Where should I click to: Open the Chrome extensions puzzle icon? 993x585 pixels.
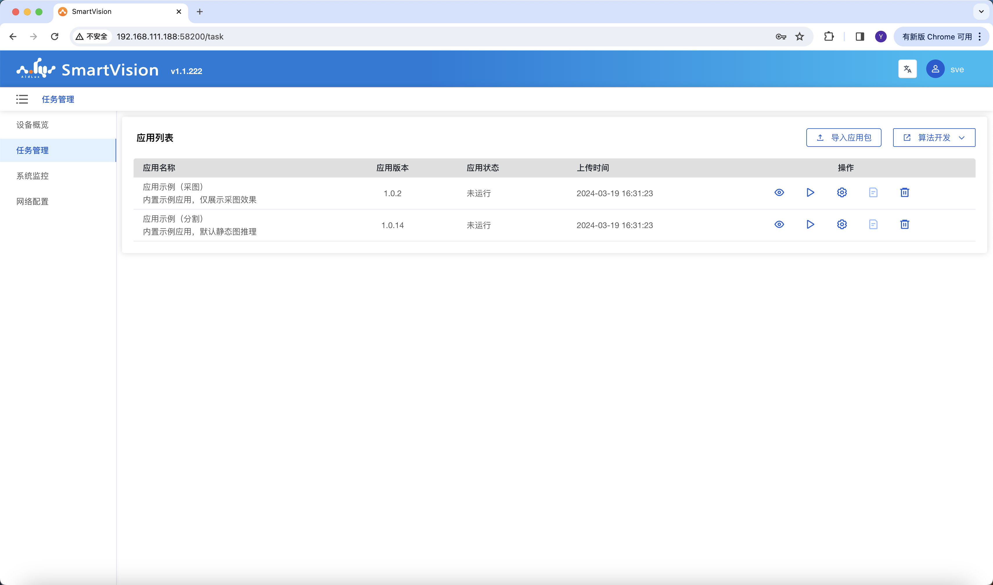point(829,37)
